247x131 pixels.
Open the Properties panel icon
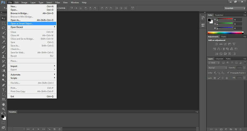click(x=203, y=25)
